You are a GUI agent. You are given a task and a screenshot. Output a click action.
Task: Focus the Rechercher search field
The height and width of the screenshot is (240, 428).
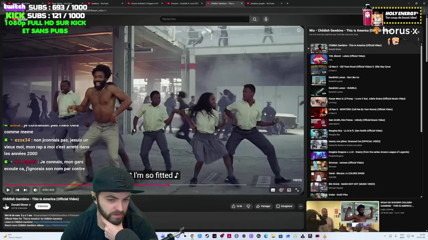(x=204, y=19)
